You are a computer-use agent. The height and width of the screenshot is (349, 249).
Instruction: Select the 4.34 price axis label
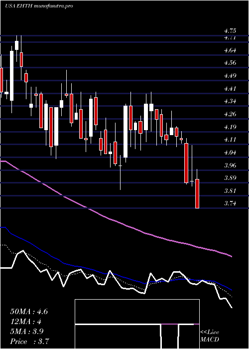230,102
